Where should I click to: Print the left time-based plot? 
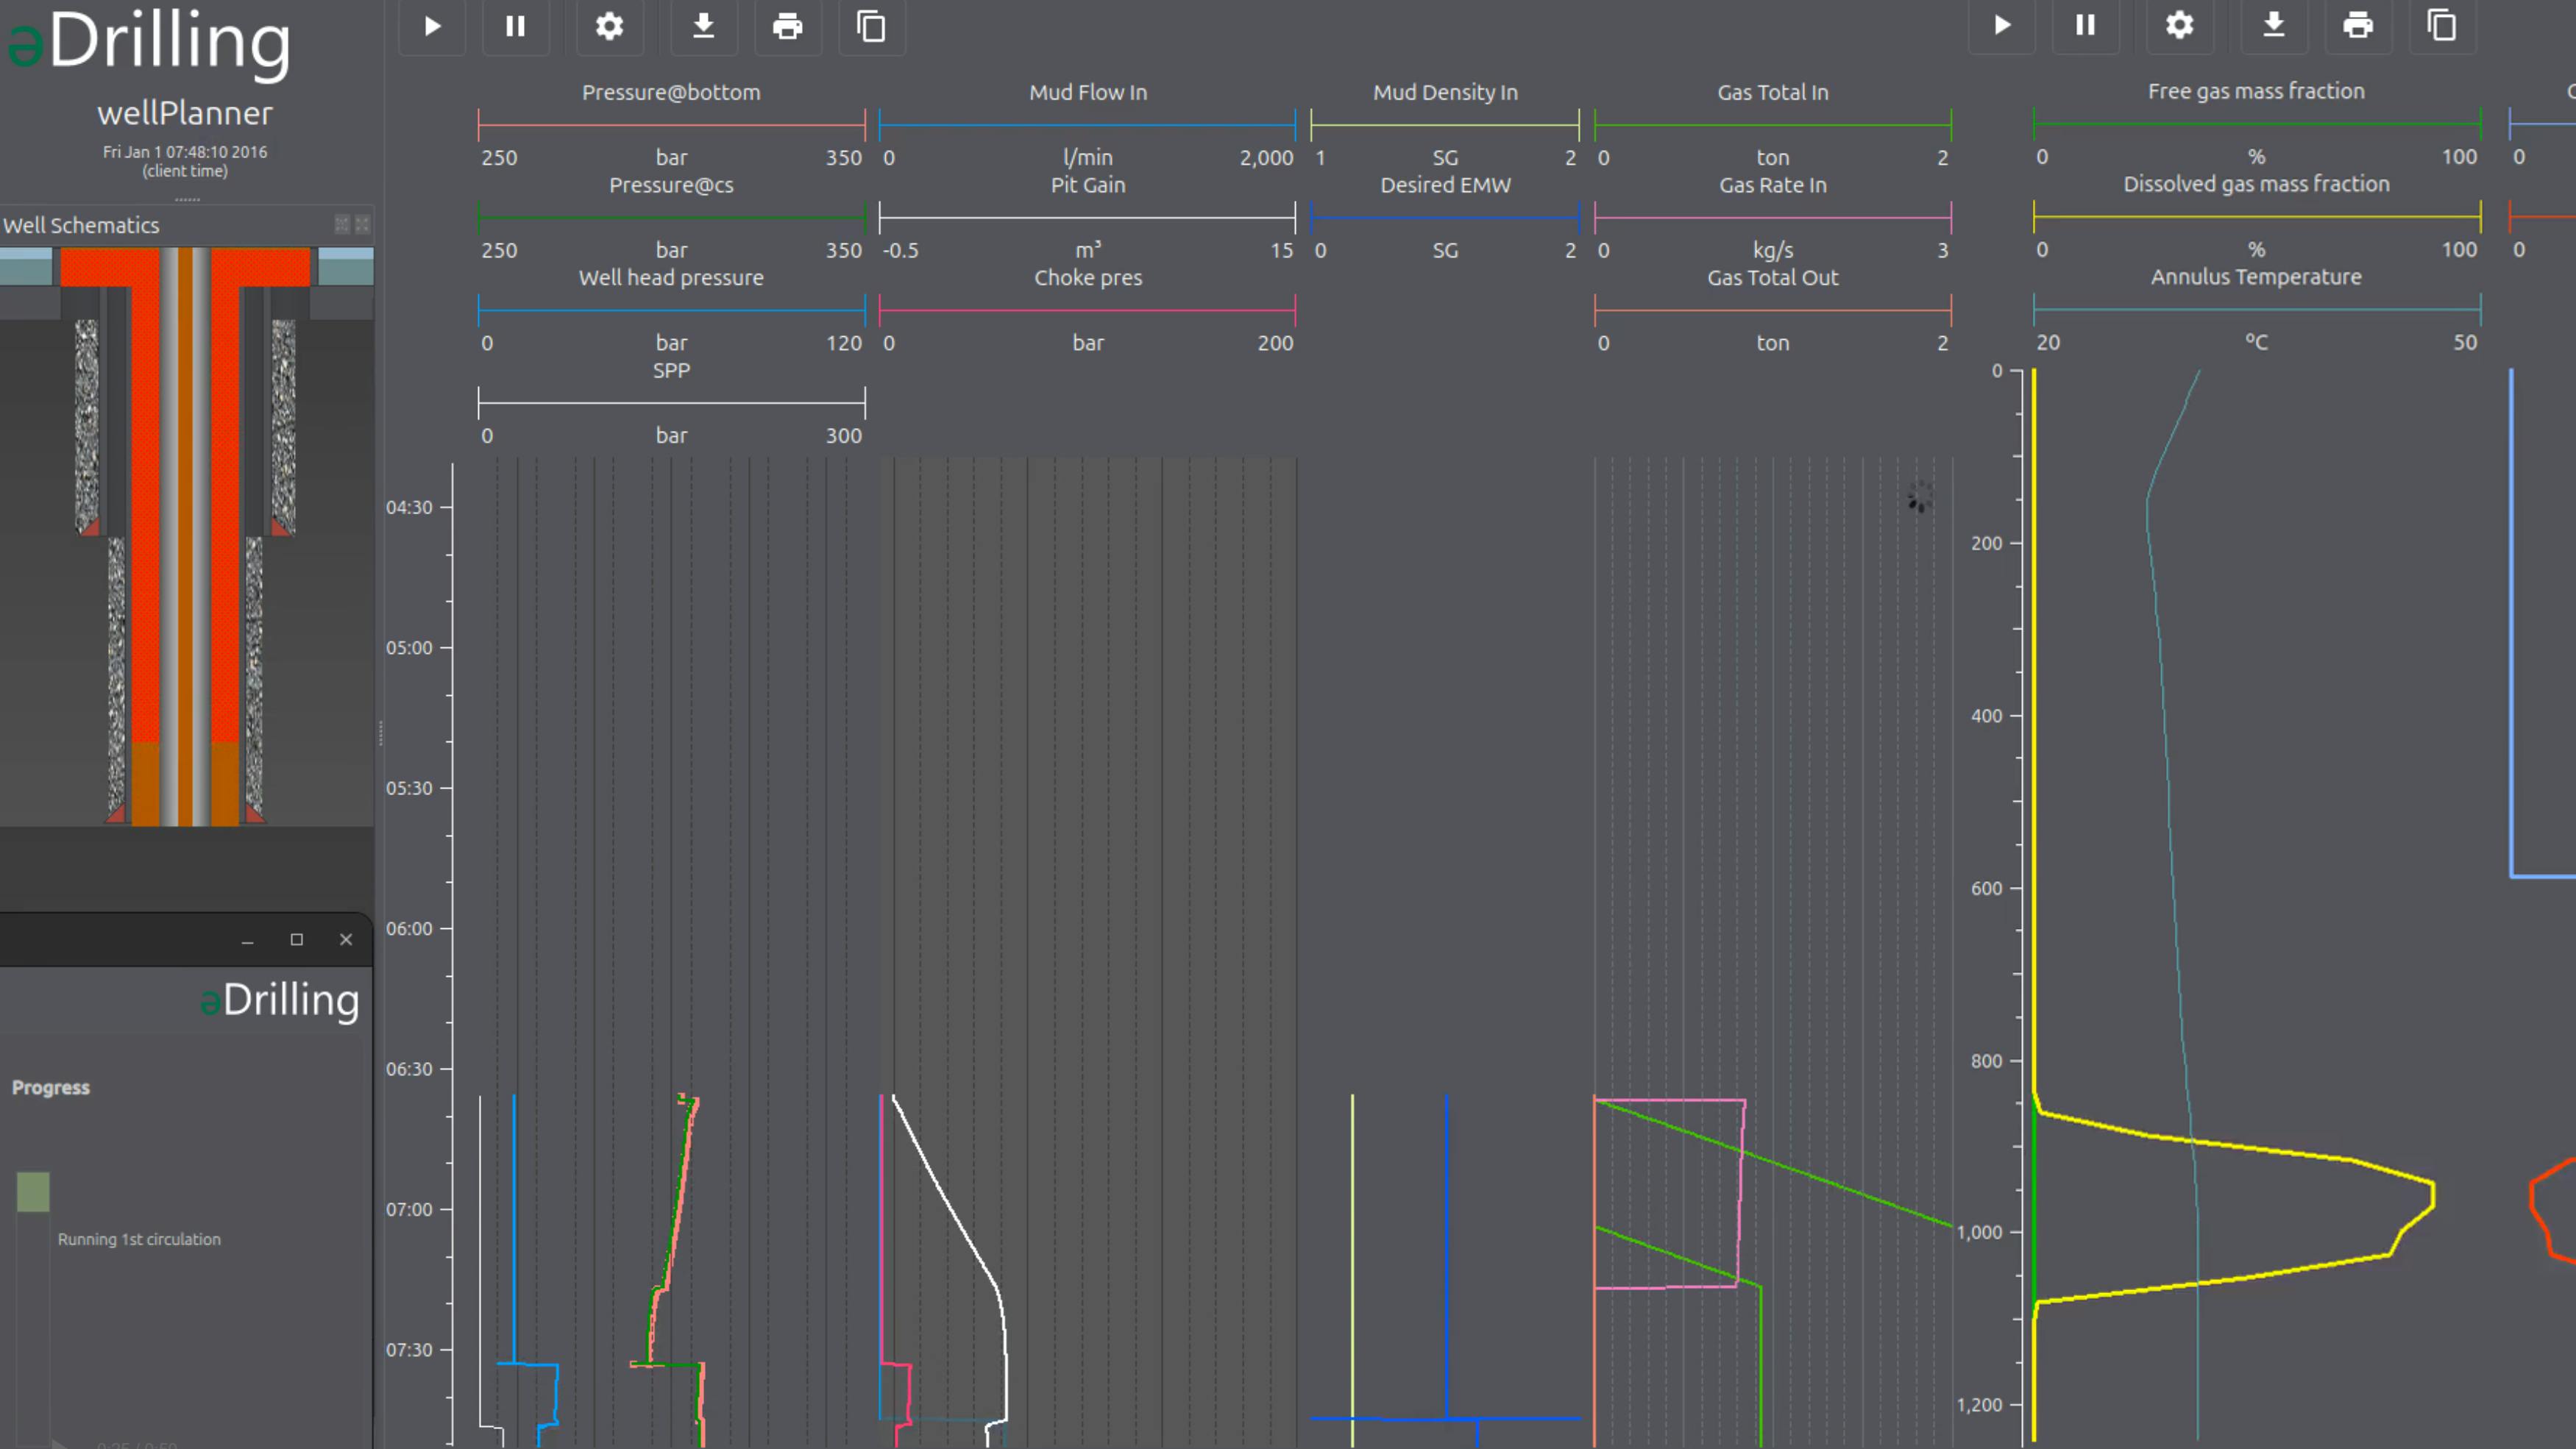[787, 26]
